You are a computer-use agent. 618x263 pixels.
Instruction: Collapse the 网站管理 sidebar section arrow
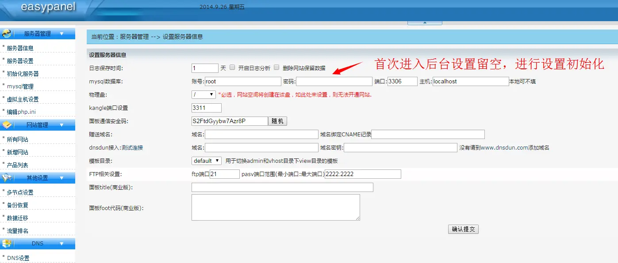click(61, 125)
